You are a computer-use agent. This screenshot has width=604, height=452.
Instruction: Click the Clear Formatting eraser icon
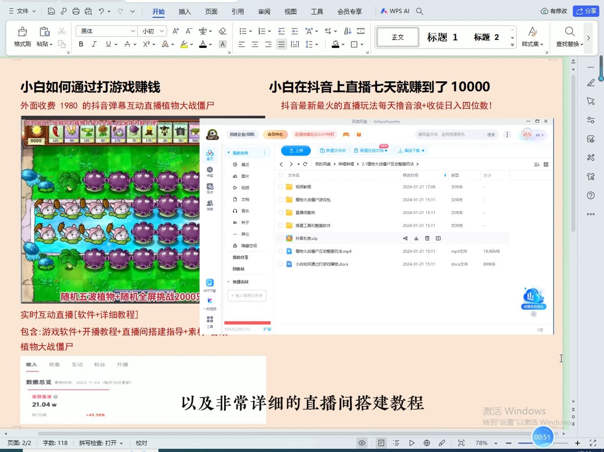(222, 31)
